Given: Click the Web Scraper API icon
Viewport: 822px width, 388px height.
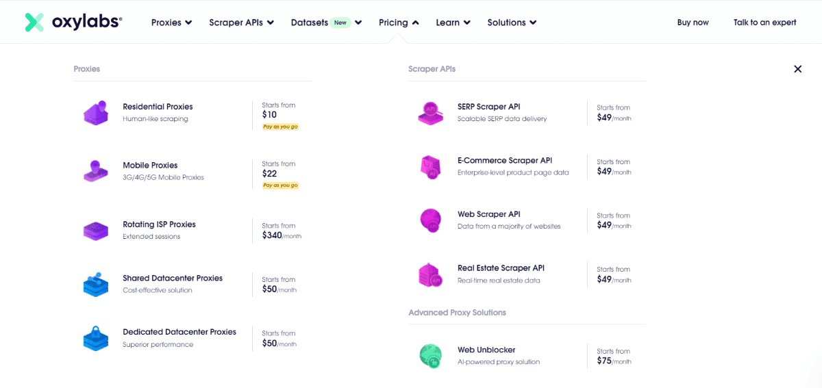Looking at the screenshot, I should [431, 220].
